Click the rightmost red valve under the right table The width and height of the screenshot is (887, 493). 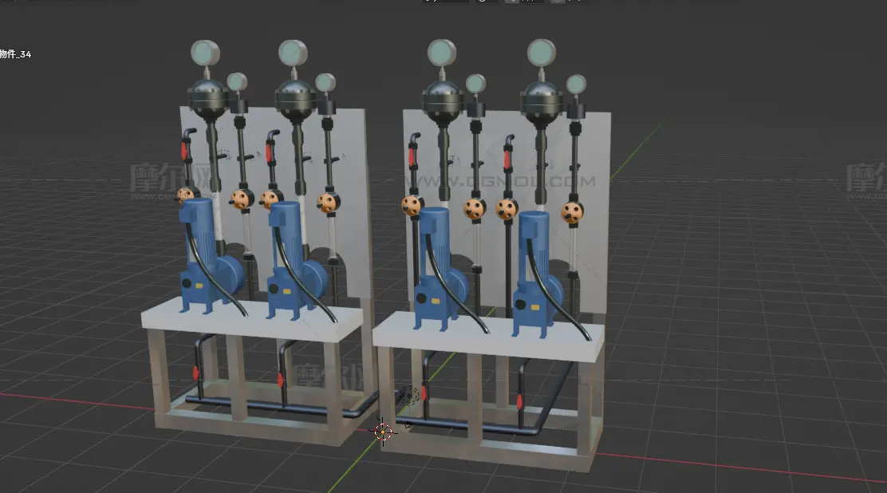tap(519, 403)
